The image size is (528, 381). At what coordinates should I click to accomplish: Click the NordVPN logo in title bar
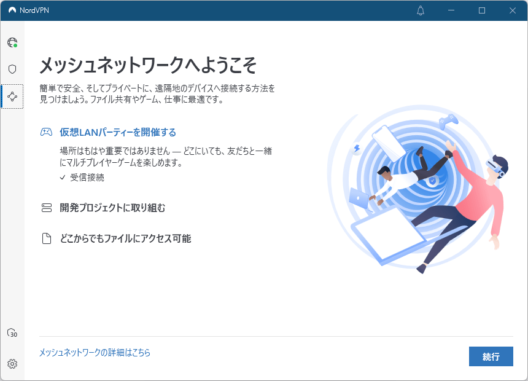(x=12, y=10)
